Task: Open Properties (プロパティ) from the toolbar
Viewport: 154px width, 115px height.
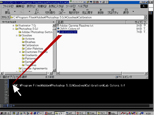Action: tap(113, 11)
